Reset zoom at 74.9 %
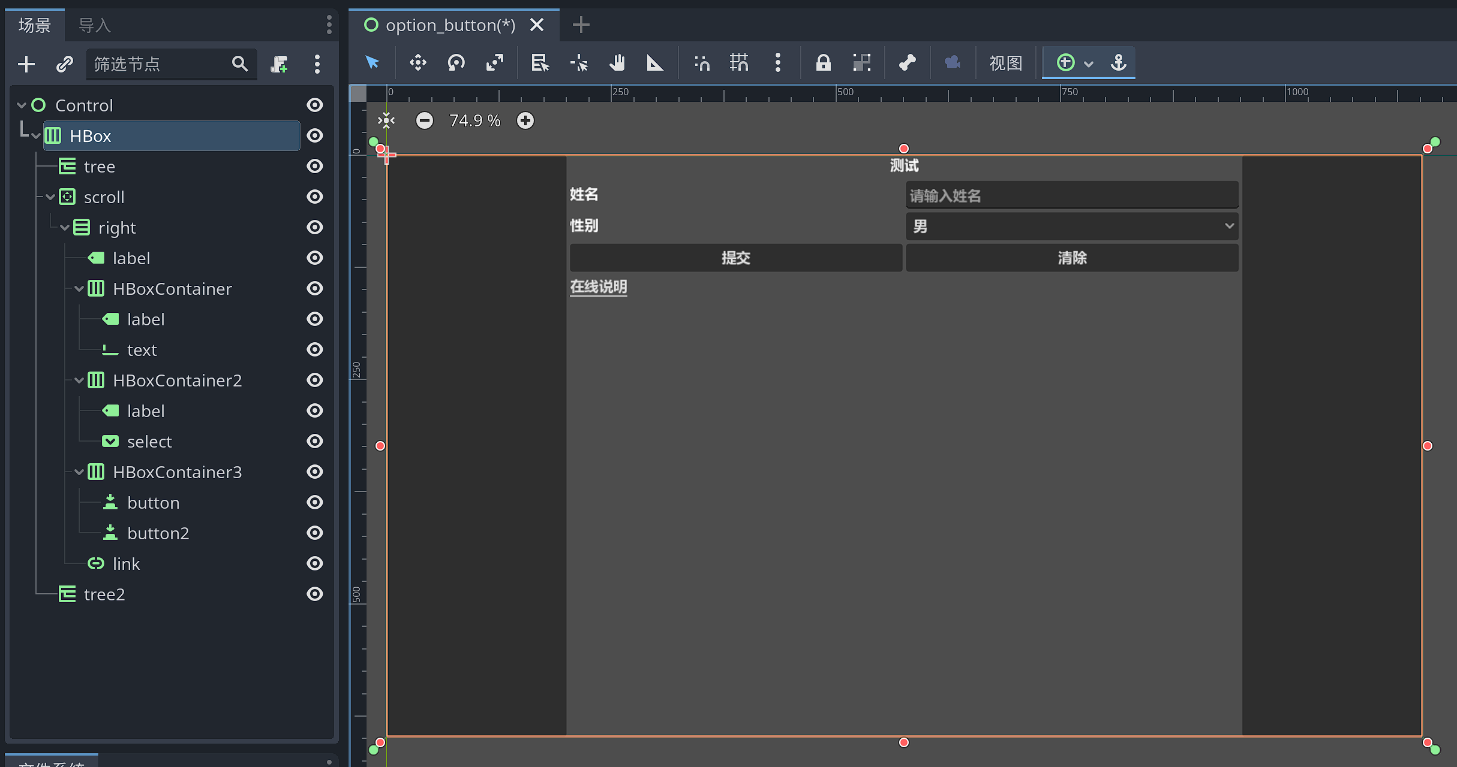This screenshot has width=1457, height=767. tap(474, 120)
